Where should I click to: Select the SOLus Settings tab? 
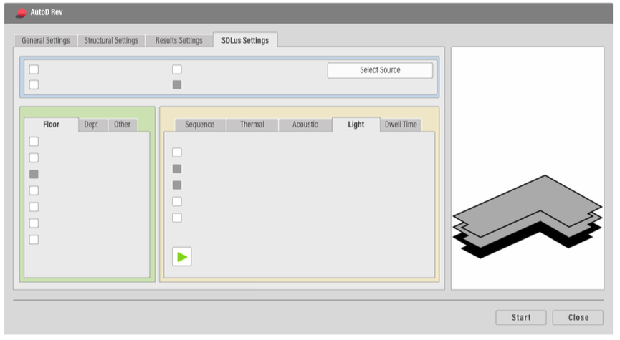[245, 41]
